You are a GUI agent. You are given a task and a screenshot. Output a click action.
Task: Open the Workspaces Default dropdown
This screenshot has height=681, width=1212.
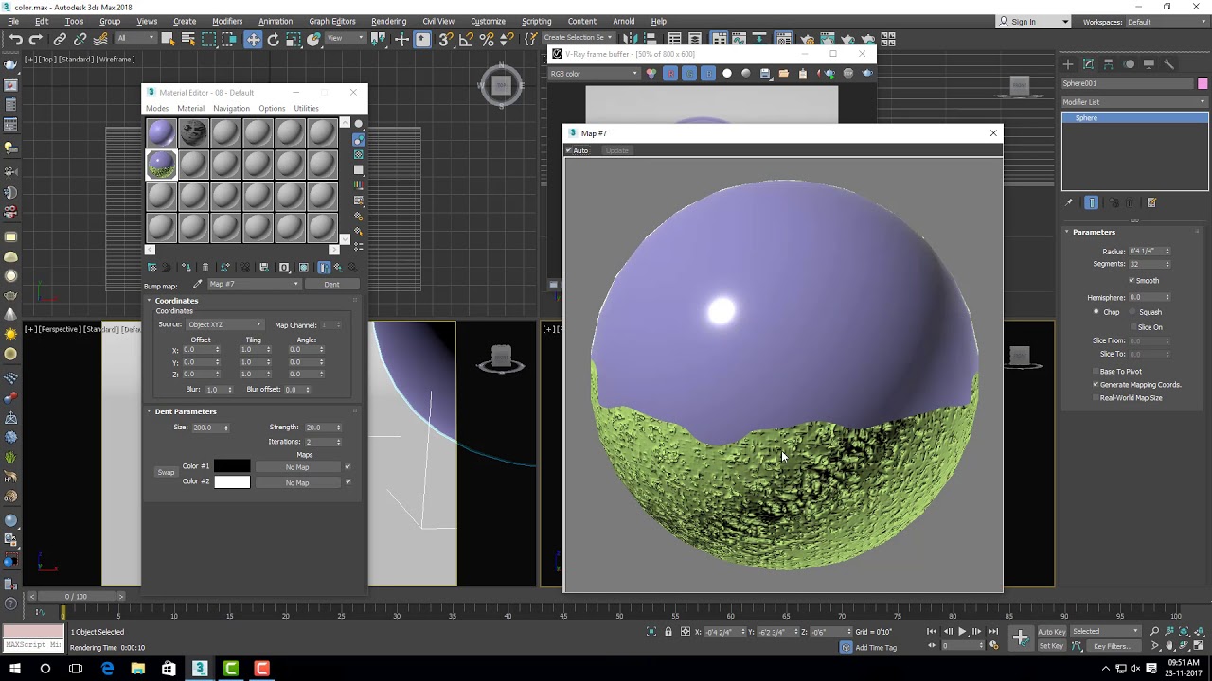pyautogui.click(x=1167, y=22)
